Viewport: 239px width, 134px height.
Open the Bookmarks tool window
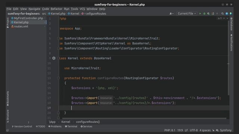click(x=8, y=99)
